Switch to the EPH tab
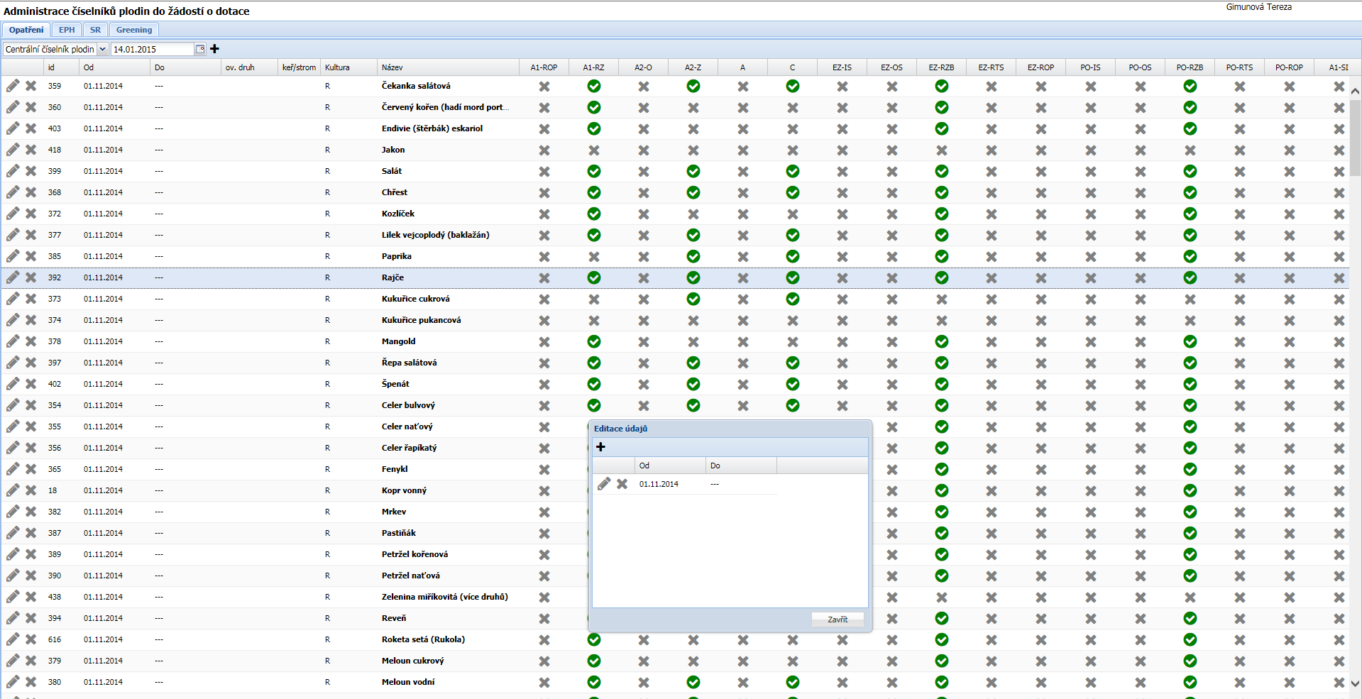The width and height of the screenshot is (1362, 699). [67, 30]
